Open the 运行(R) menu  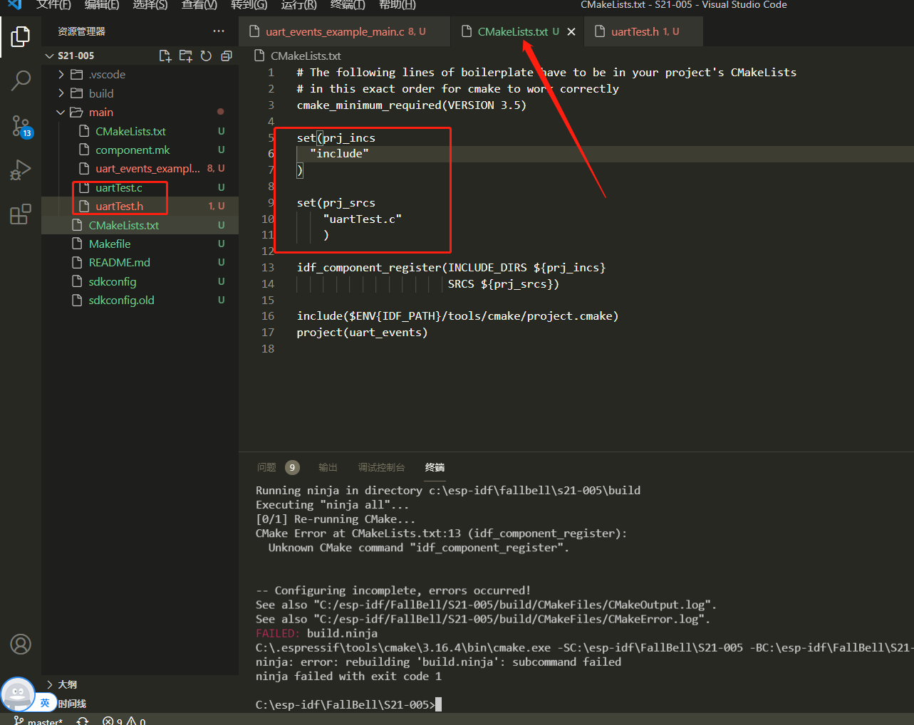pyautogui.click(x=298, y=5)
